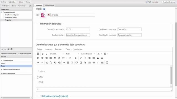
Task: Insert audio with the music note icon
Action: pos(98,62)
